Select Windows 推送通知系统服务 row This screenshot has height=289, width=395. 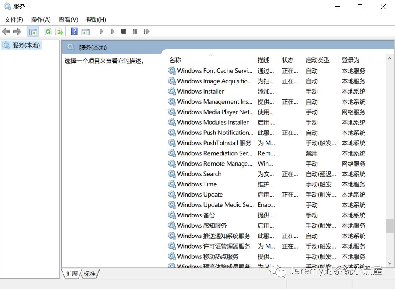pos(267,236)
